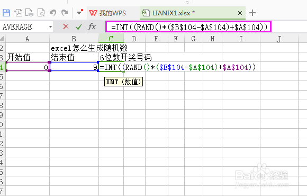Open Print Preview icon
The image size is (307, 196).
coord(41,13)
